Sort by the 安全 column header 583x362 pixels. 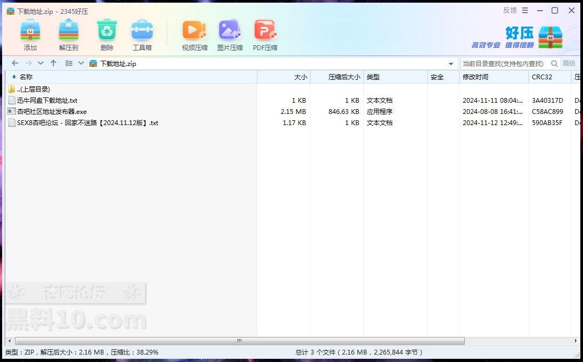point(444,77)
